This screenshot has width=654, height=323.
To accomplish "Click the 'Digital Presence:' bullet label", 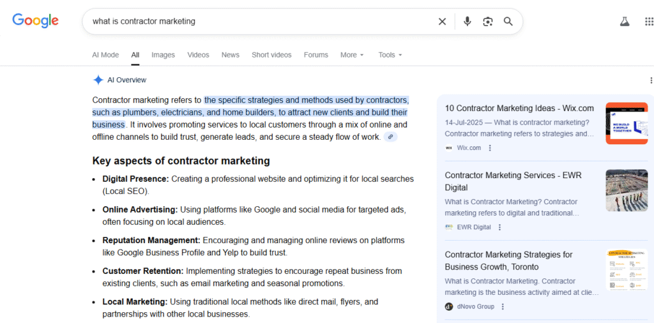I will point(135,179).
